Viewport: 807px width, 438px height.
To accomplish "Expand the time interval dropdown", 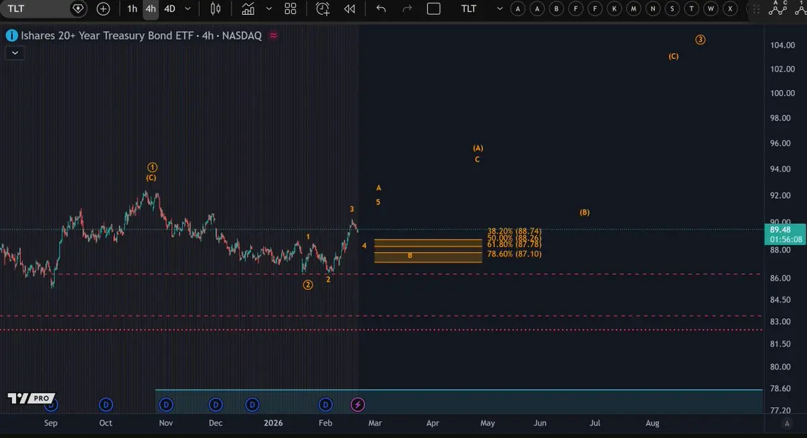I will (x=188, y=9).
